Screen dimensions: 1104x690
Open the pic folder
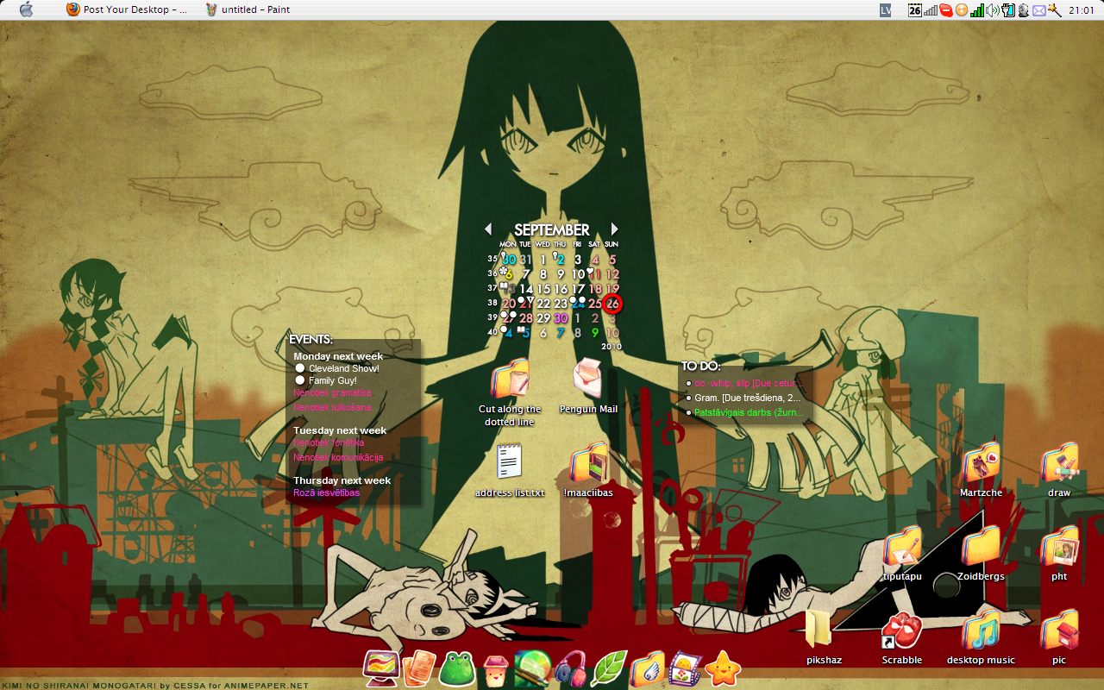pyautogui.click(x=1059, y=637)
